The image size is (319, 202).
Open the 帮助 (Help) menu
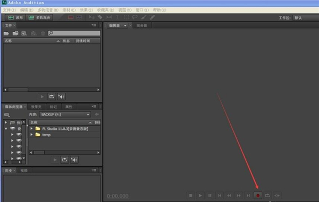click(x=159, y=10)
